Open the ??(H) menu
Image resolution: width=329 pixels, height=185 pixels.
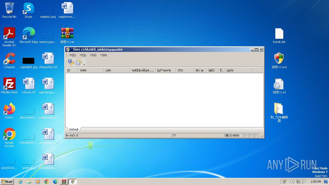pos(104,55)
